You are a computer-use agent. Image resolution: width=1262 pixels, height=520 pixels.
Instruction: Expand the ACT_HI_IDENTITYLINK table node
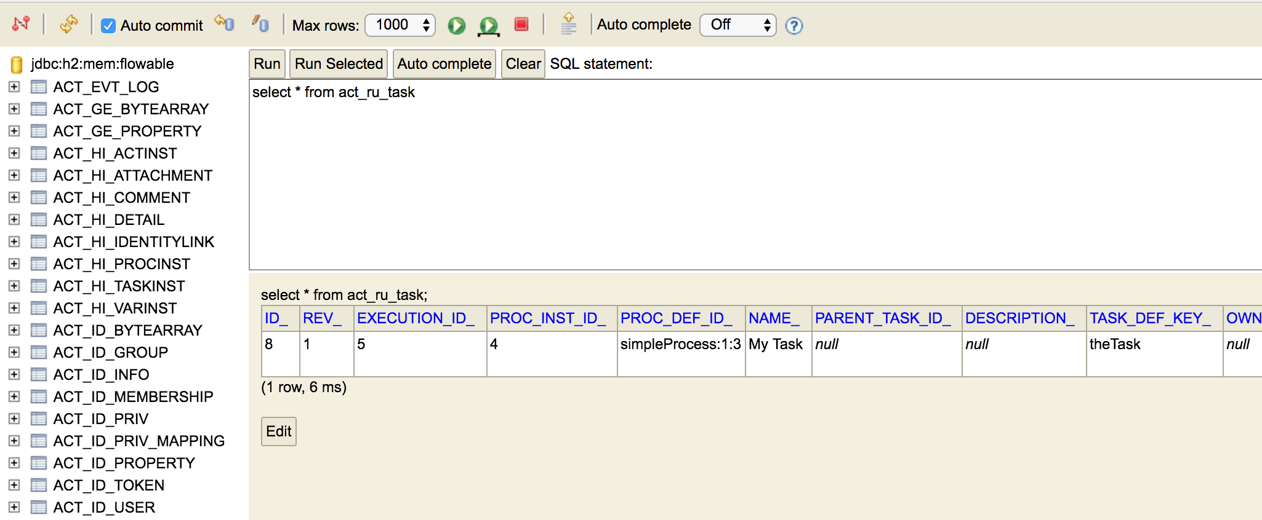coord(14,242)
